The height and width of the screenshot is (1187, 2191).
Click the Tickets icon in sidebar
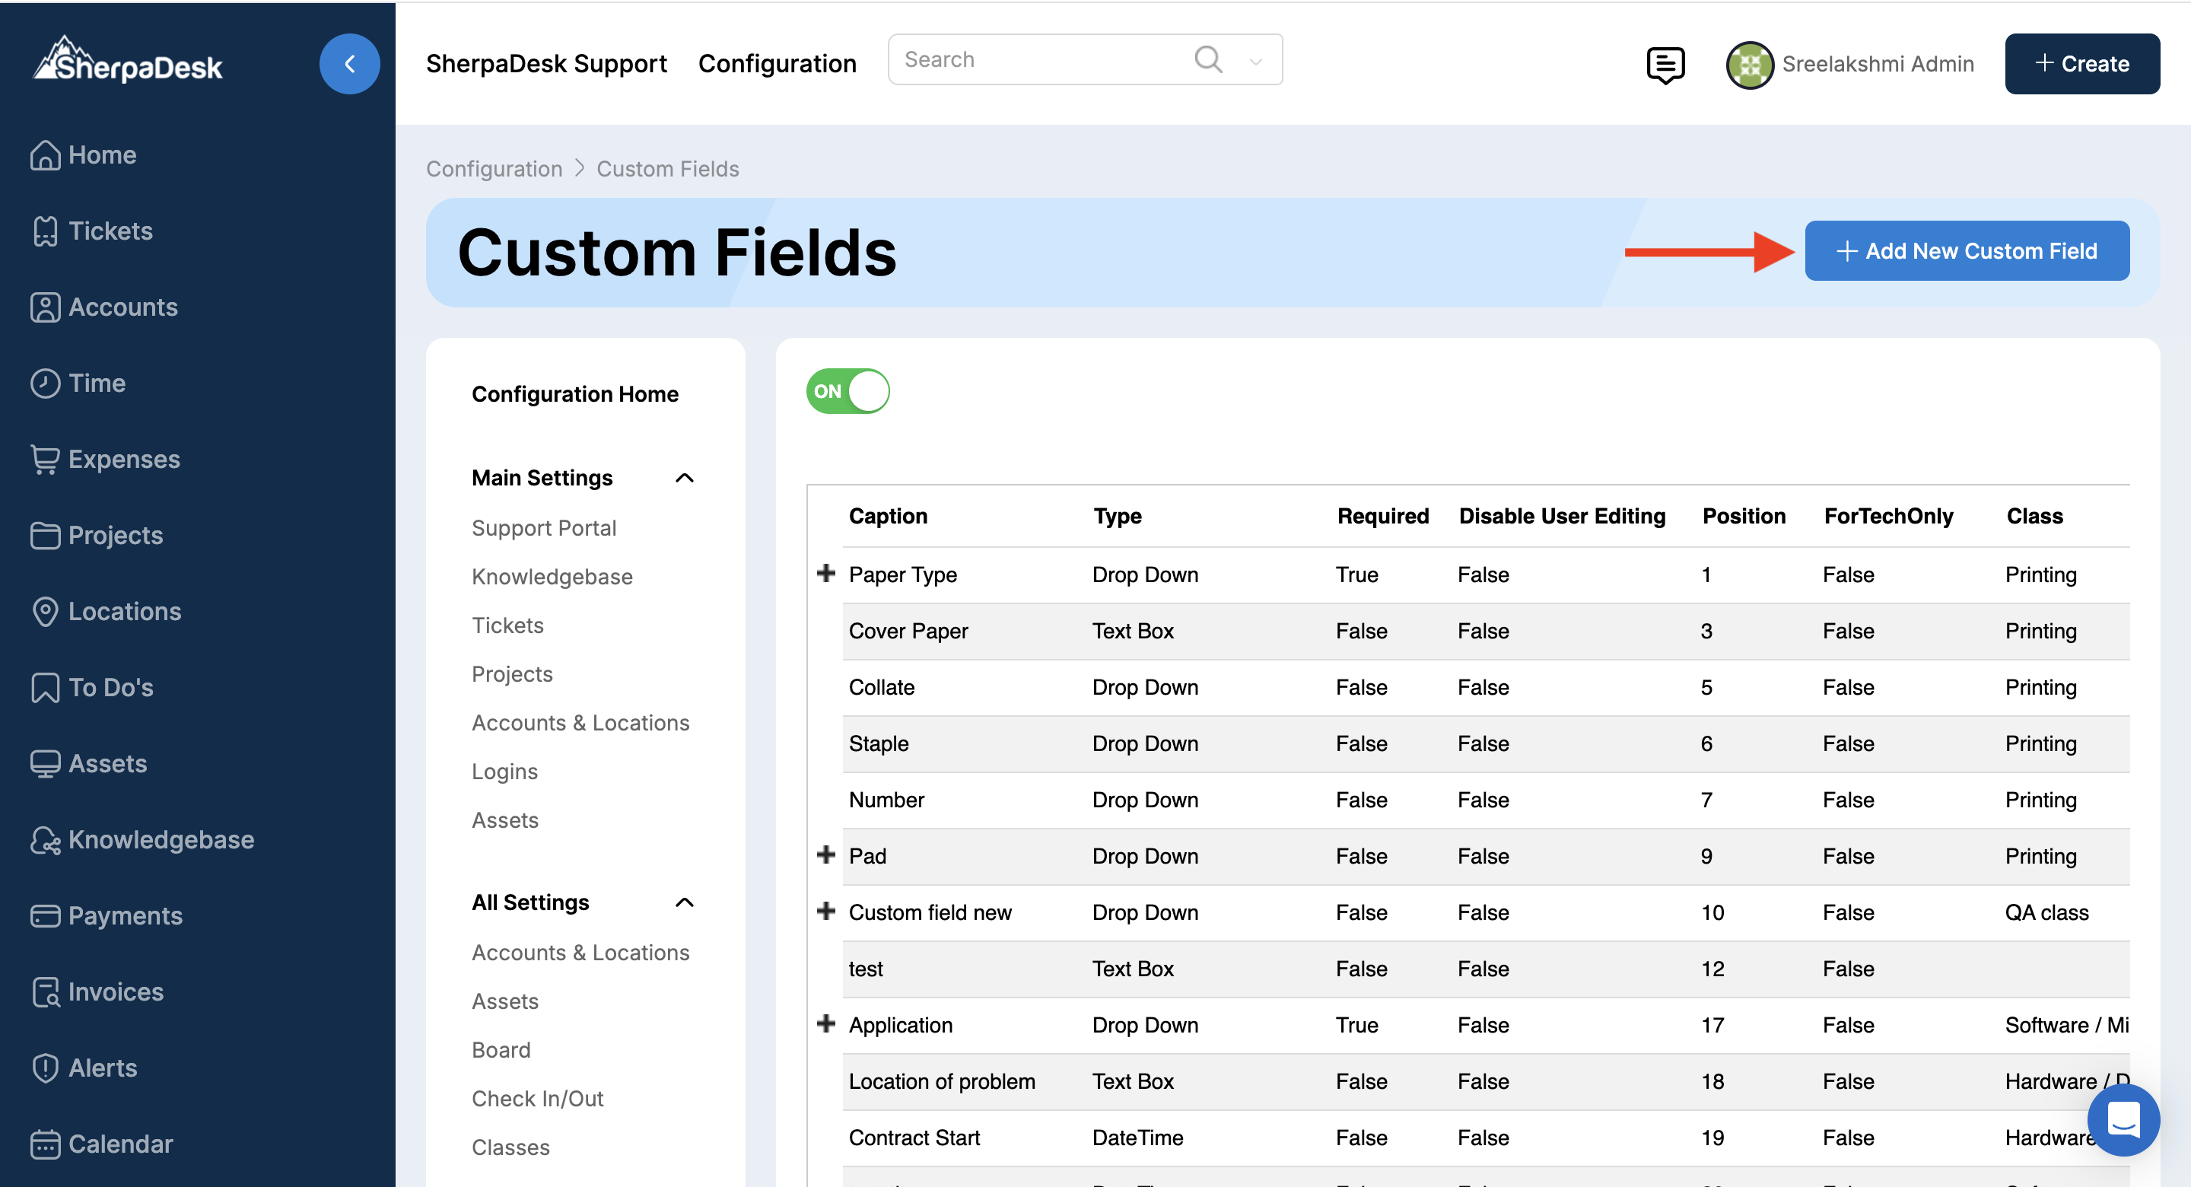(x=45, y=231)
